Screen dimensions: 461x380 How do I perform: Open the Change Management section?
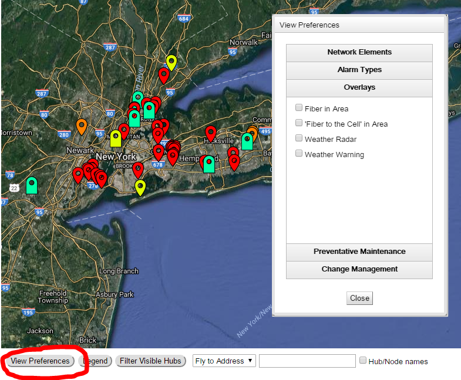pyautogui.click(x=359, y=269)
